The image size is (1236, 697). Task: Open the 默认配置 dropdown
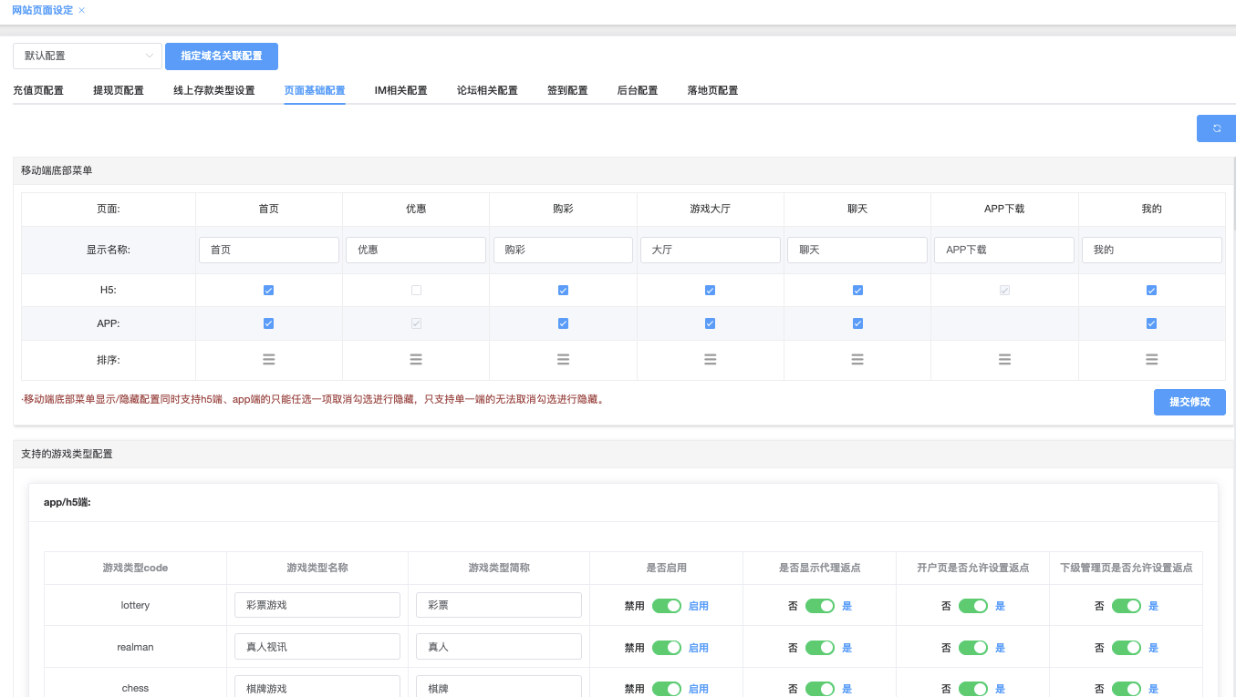88,56
